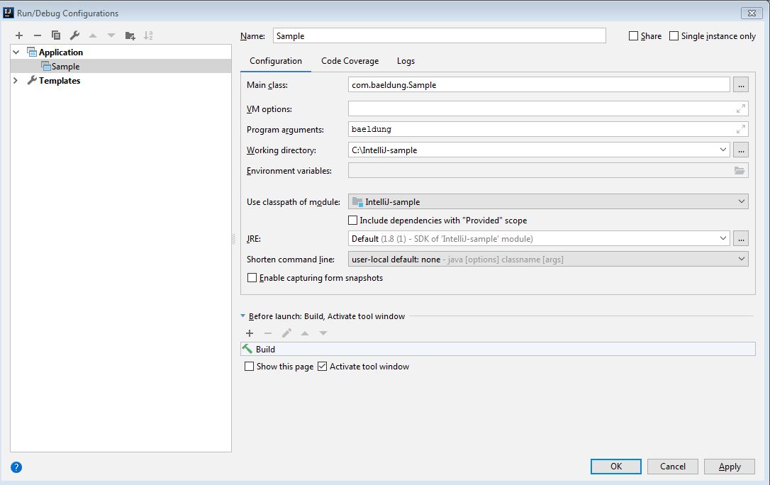This screenshot has height=485, width=770.
Task: Open the Use classpath of module dropdown
Action: (x=548, y=202)
